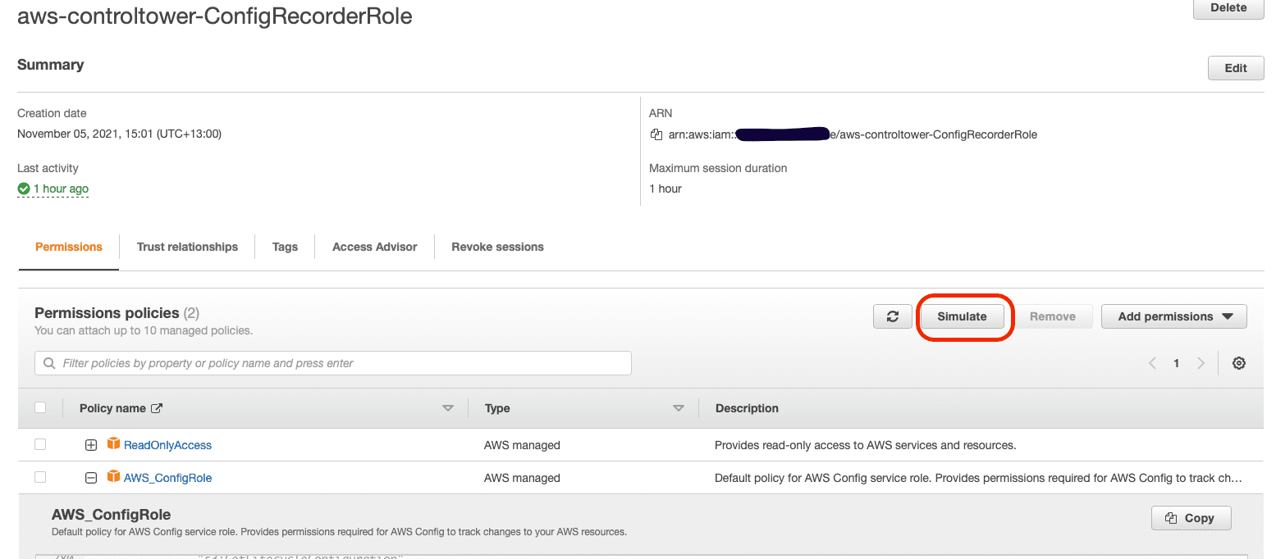This screenshot has height=559, width=1276.
Task: Tick the AWS_ConfigRole row checkbox
Action: [x=40, y=477]
